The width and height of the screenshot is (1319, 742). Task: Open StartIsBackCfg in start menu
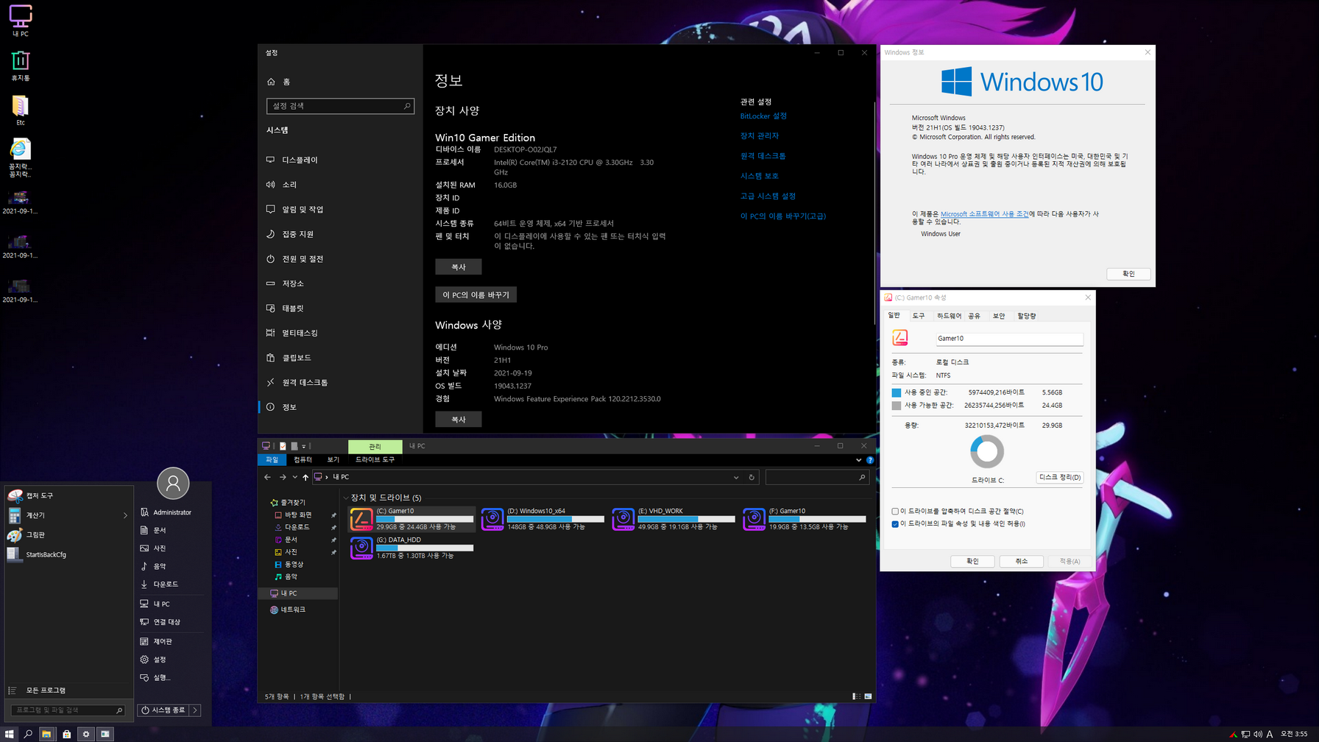[67, 554]
